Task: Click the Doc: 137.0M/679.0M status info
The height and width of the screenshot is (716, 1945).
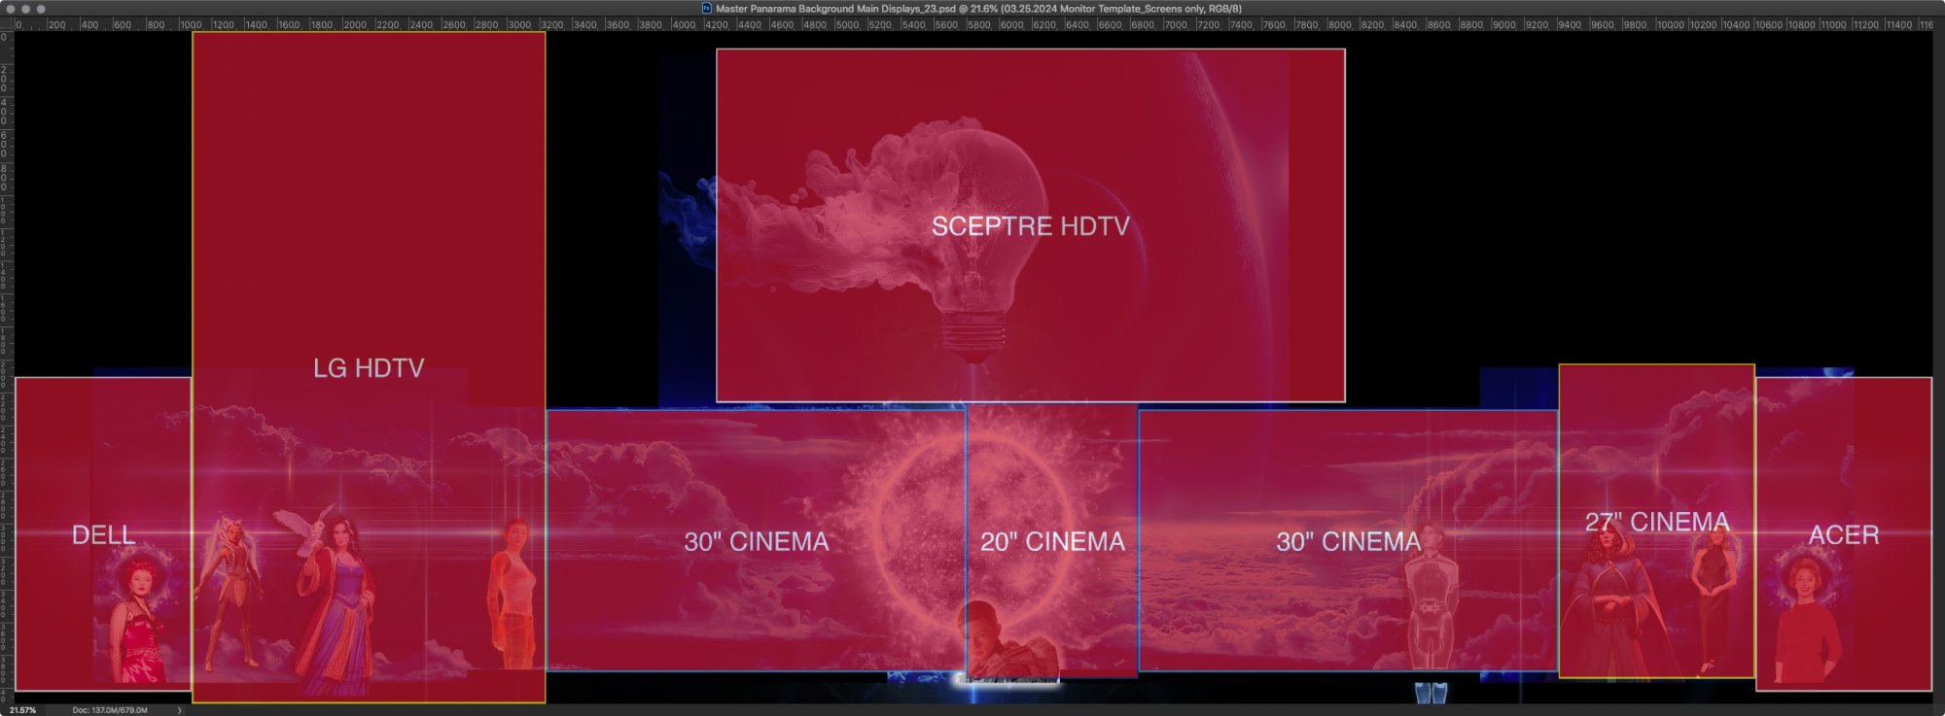Action: [x=110, y=710]
